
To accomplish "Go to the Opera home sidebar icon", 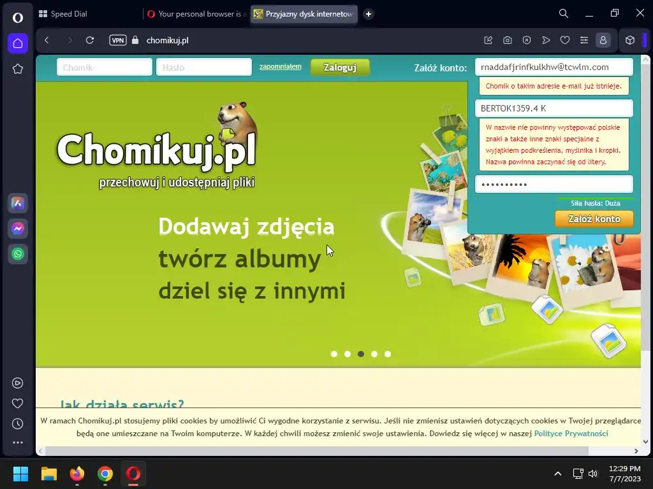I will [17, 43].
